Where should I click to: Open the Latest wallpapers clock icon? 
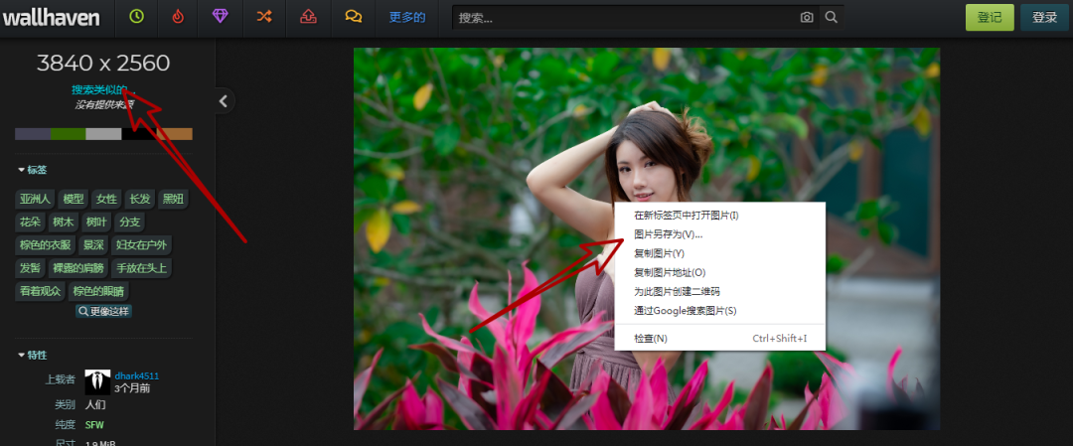point(137,17)
